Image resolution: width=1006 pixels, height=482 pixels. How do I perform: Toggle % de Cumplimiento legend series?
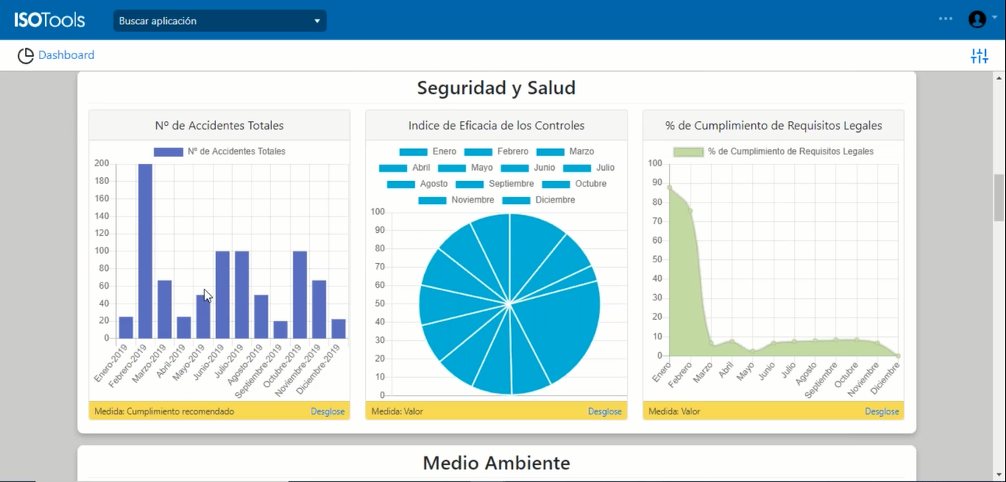tap(773, 152)
